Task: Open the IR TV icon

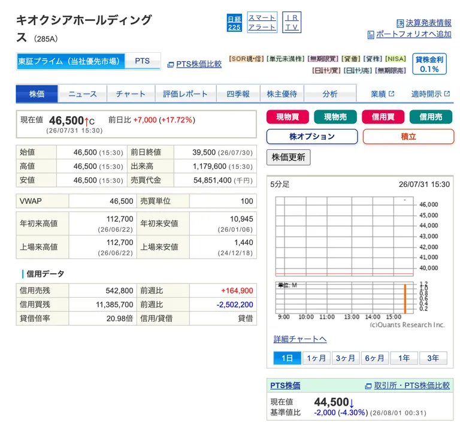Action: (292, 22)
